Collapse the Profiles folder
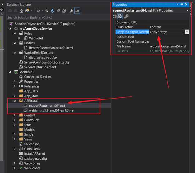The height and width of the screenshot is (173, 195). (x=15, y=43)
